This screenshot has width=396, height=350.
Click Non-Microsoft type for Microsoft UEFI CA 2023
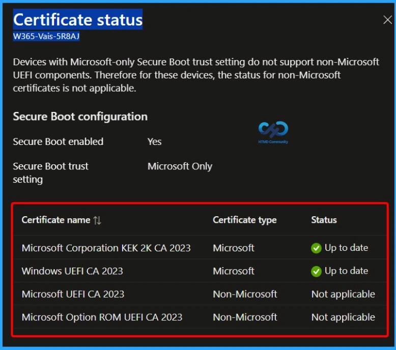pos(245,294)
